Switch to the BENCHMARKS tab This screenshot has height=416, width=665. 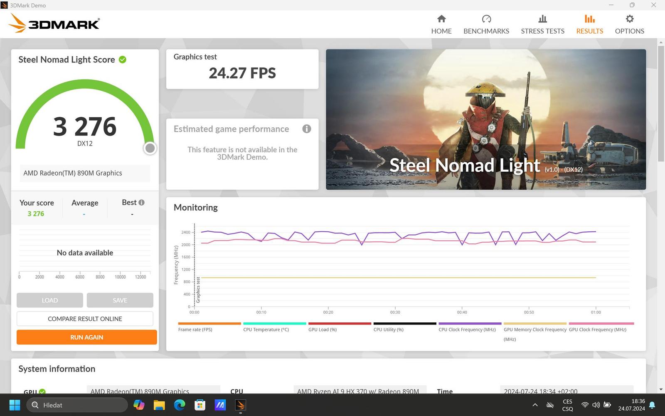coord(486,25)
